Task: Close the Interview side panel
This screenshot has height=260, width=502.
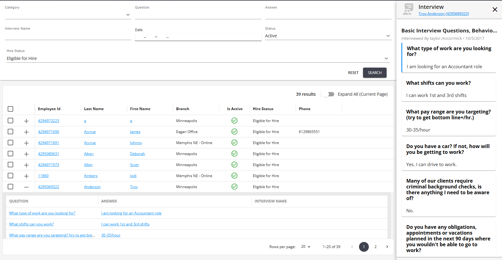Action: tap(495, 9)
